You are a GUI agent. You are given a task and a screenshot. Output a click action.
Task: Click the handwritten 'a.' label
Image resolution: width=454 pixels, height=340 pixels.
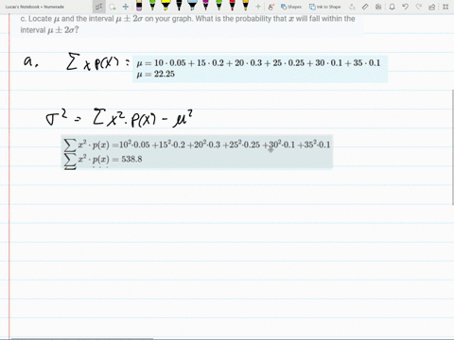coord(31,61)
